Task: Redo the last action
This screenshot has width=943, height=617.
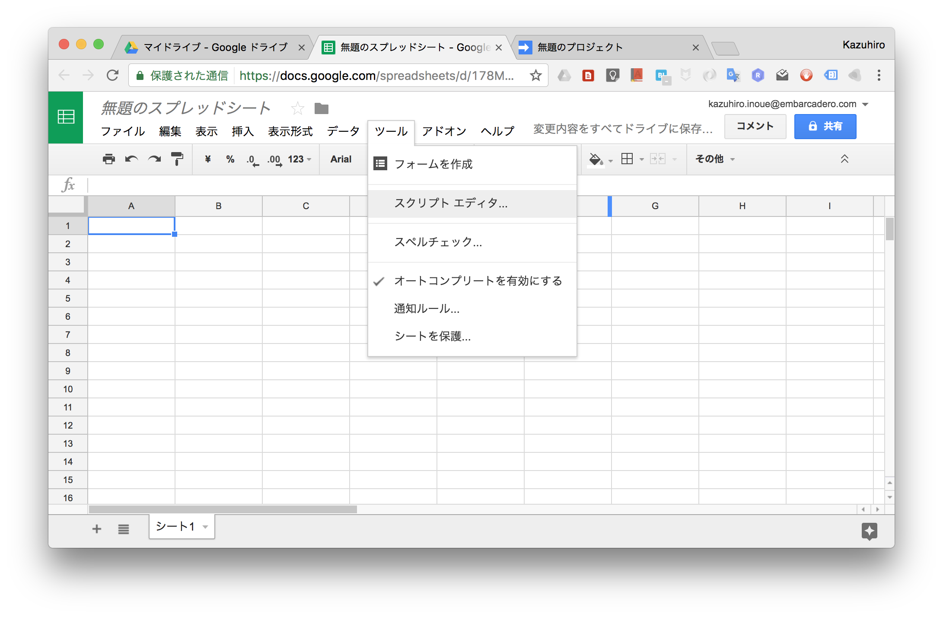Action: [x=154, y=159]
